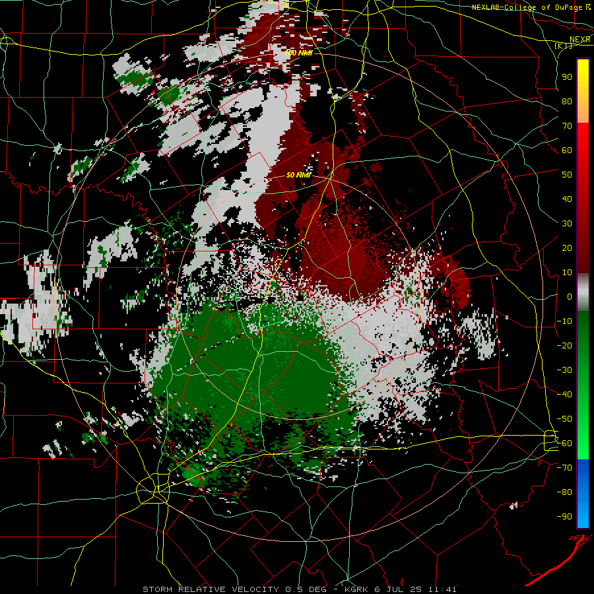Click the 70 value on velocity scale
This screenshot has width=594, height=594.
pos(567,126)
